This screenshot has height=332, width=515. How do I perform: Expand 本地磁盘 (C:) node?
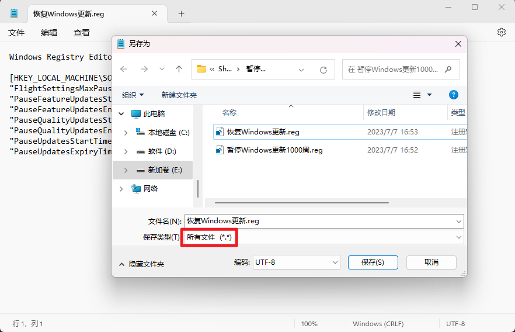[x=126, y=133]
